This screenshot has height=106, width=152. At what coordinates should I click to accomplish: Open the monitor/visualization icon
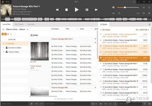149,7
